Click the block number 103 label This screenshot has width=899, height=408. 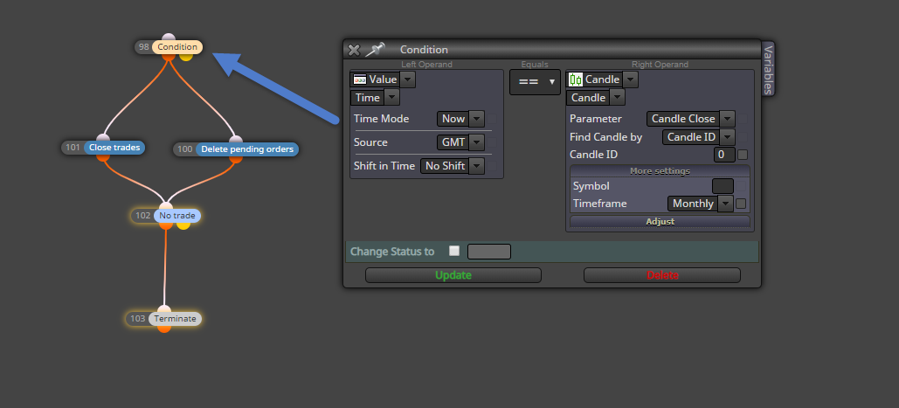[x=138, y=319]
